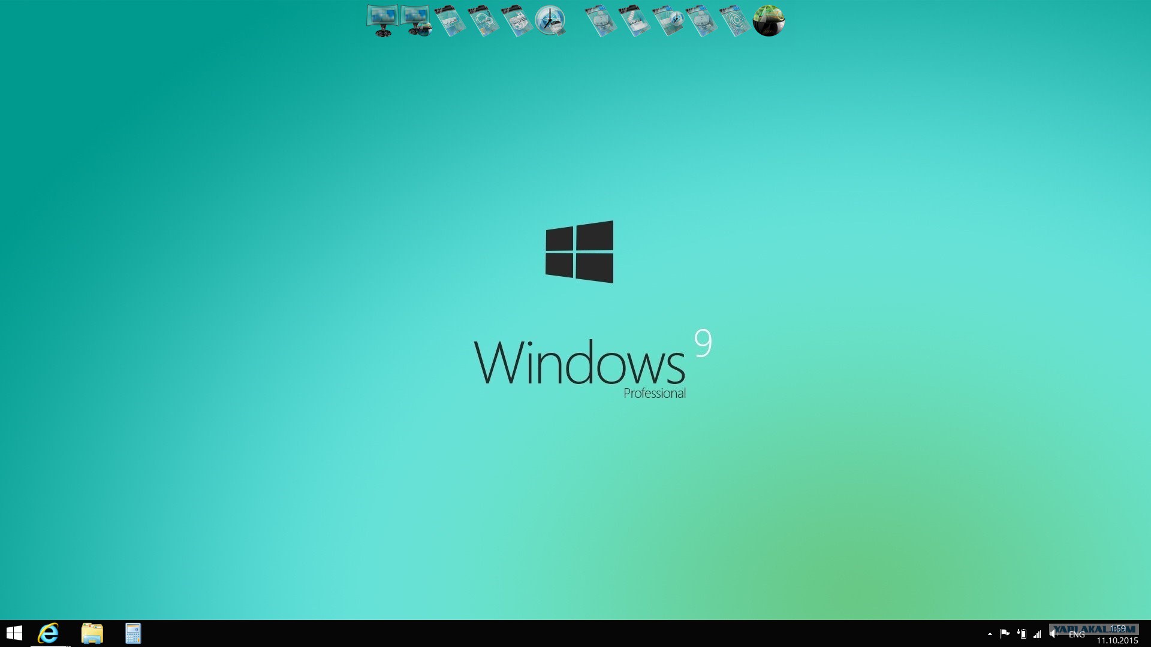
Task: Check the battery status tray icon
Action: [1022, 634]
